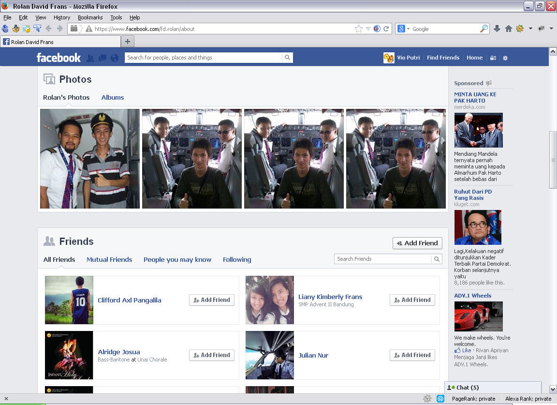Click the magnifier in the Google search bar
Image resolution: width=557 pixels, height=405 pixels.
point(484,29)
